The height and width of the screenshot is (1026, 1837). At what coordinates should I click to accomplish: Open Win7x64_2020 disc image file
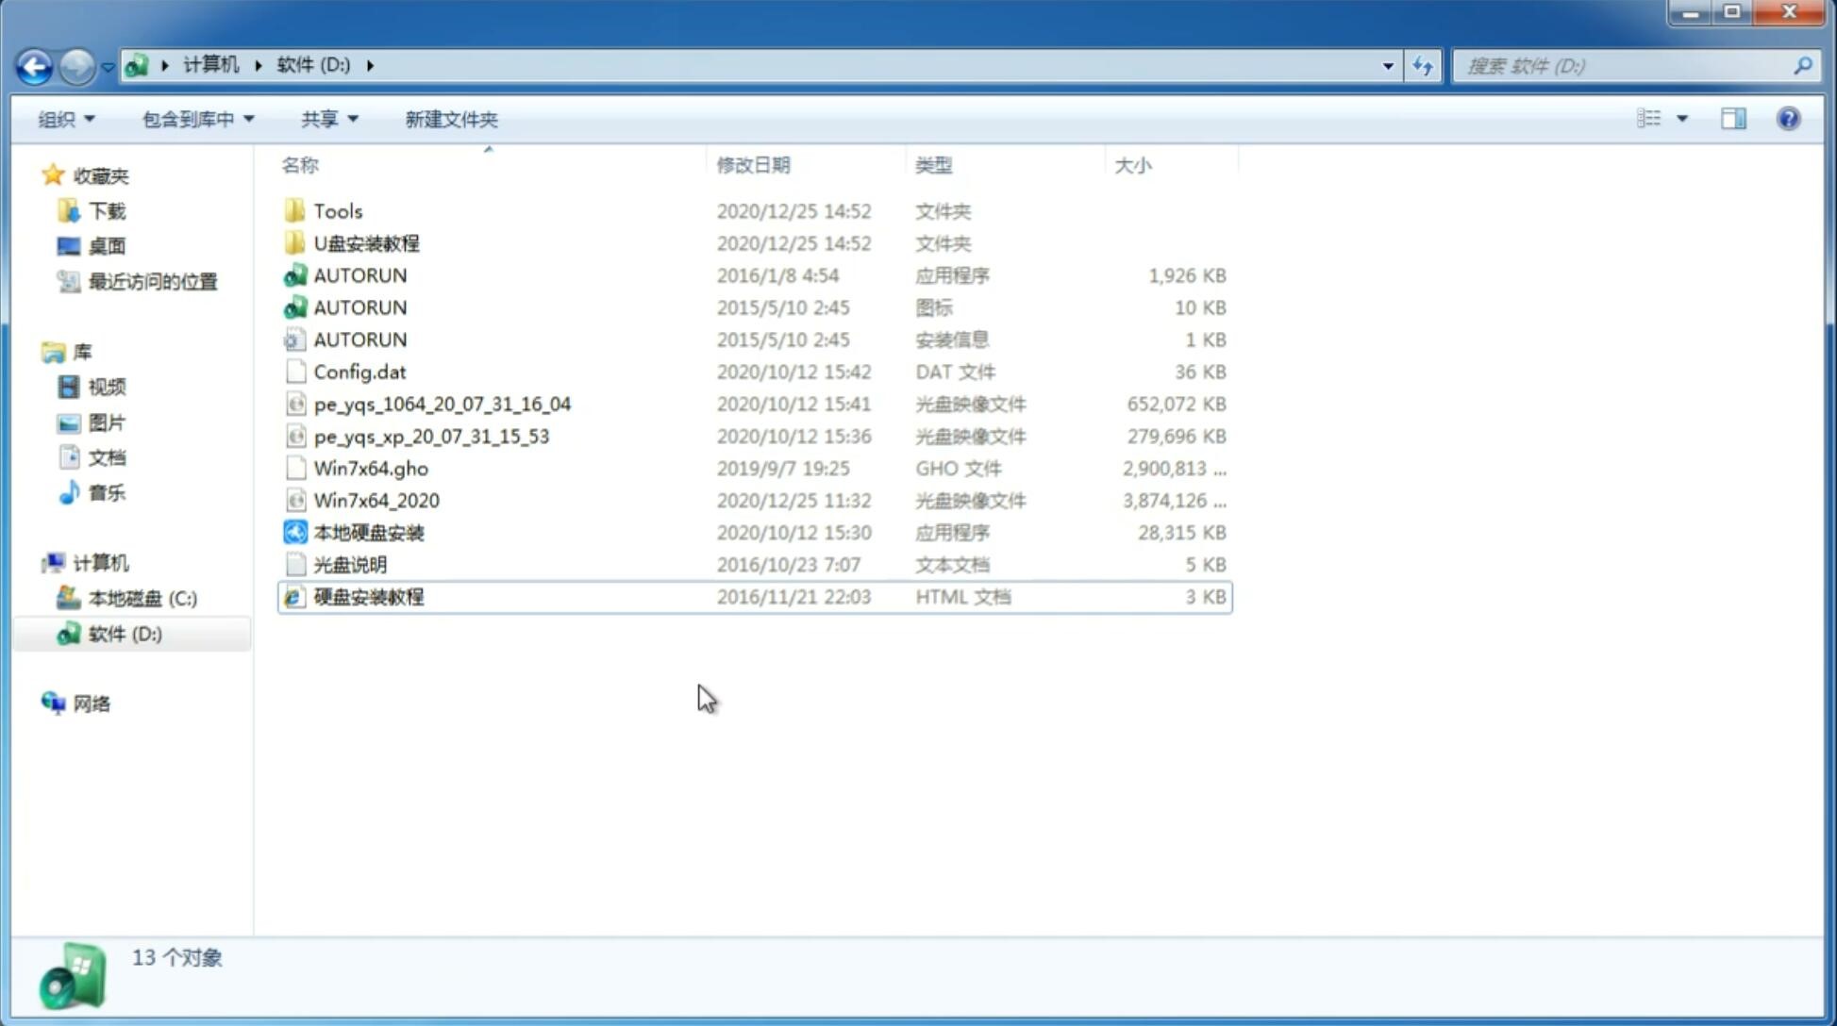coord(376,501)
